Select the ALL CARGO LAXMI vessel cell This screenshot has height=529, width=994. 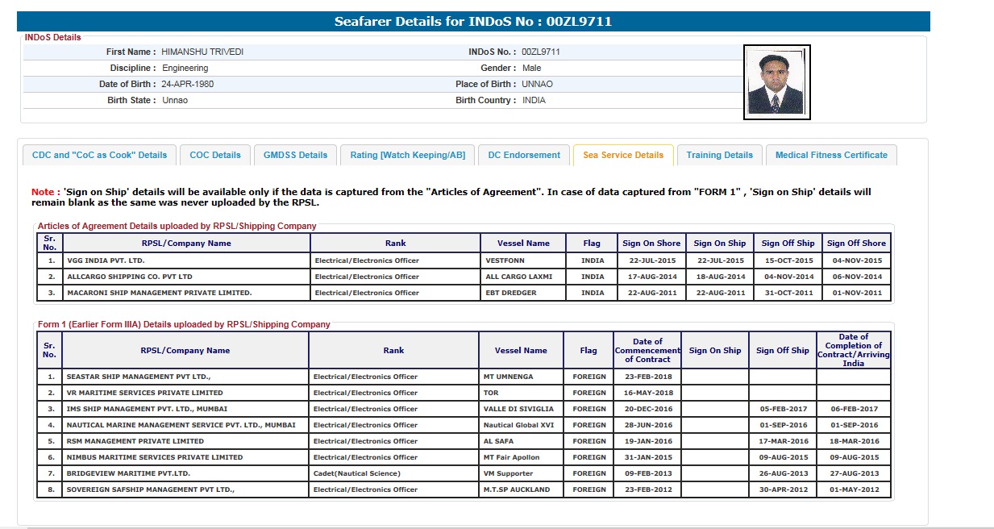(x=519, y=277)
